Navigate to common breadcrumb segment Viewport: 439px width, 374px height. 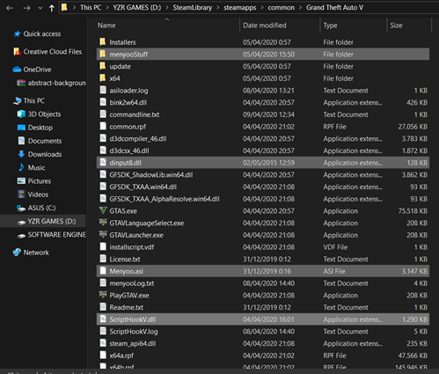click(x=281, y=8)
